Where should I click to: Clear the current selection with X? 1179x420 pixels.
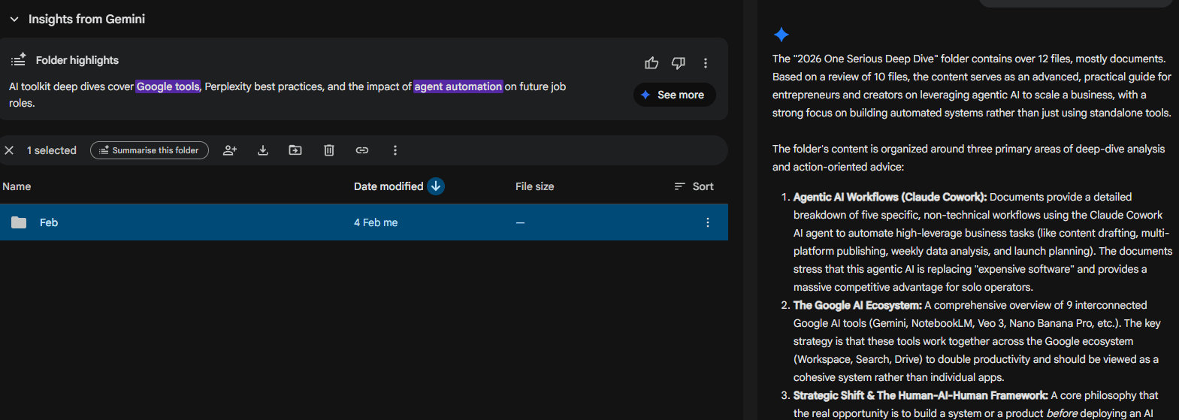pyautogui.click(x=9, y=150)
